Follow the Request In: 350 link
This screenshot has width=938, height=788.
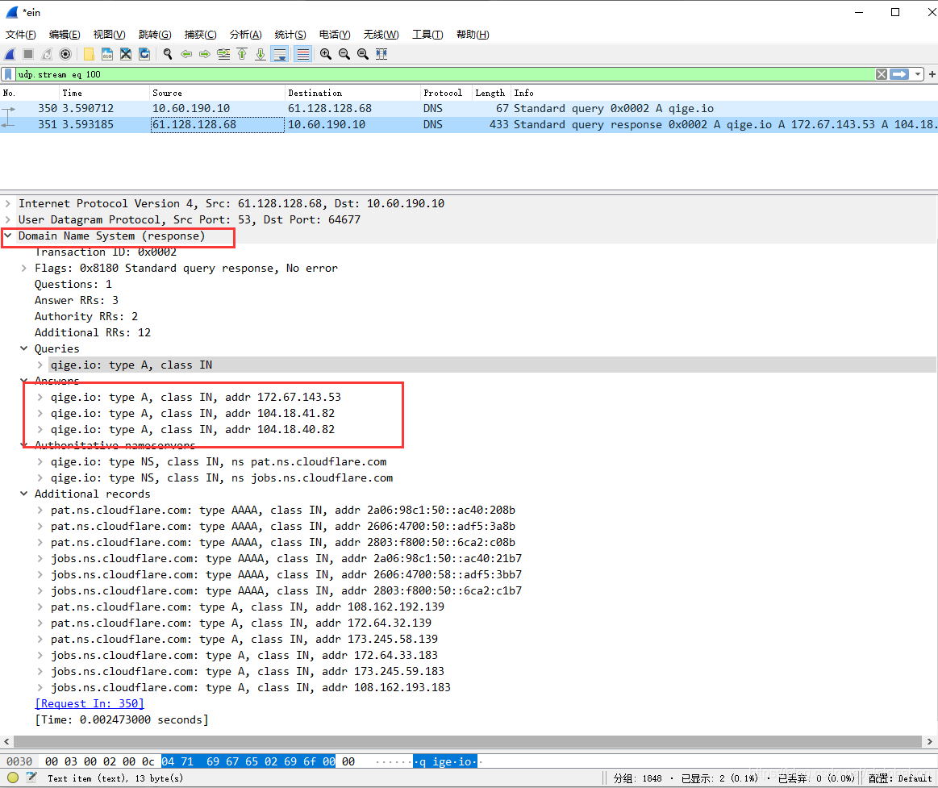pos(90,703)
